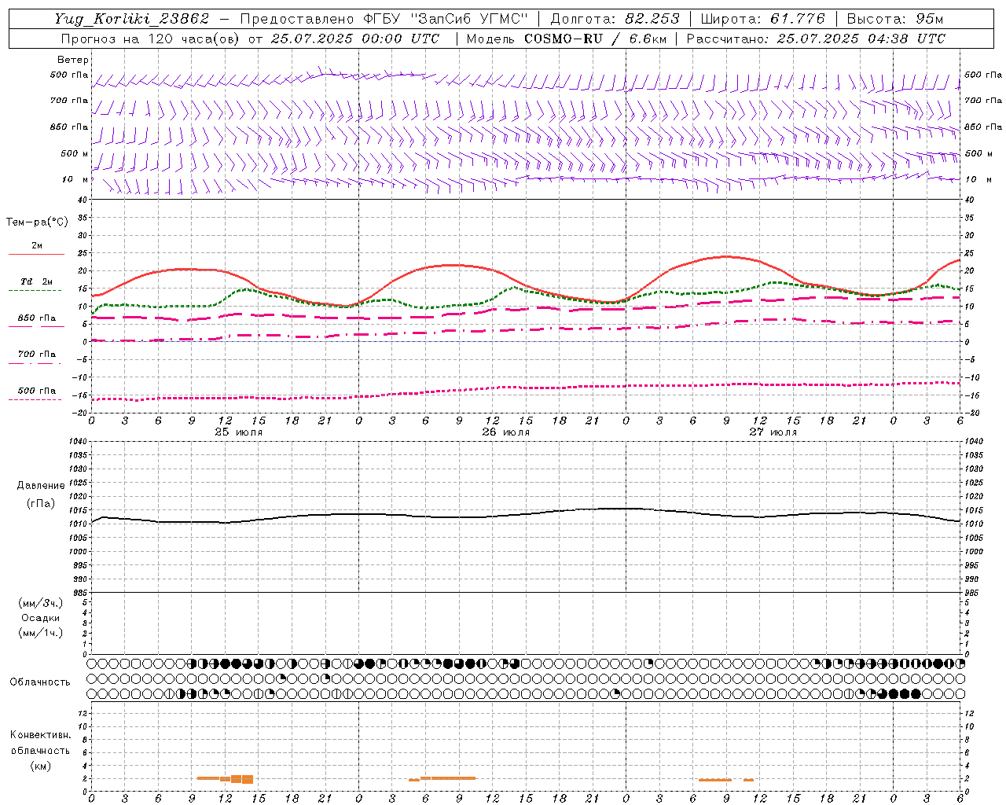Click the dash-dot legend line under 700 гПа
1006x805 pixels.
pyautogui.click(x=35, y=363)
